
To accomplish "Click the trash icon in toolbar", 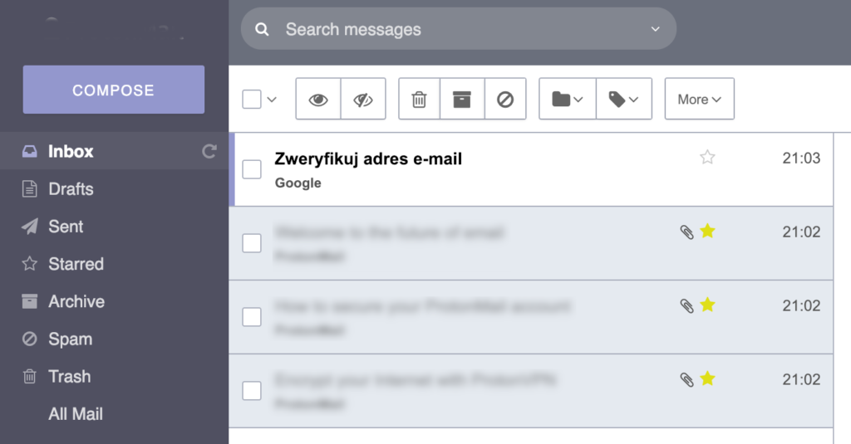I will click(419, 100).
